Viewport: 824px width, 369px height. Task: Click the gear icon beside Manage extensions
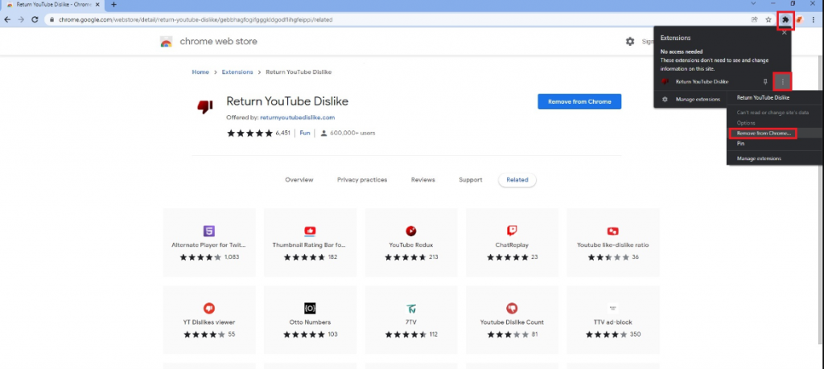(x=665, y=99)
